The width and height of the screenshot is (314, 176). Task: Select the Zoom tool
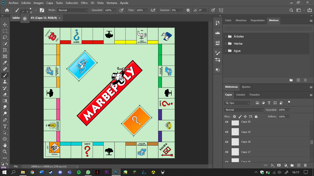click(x=5, y=151)
